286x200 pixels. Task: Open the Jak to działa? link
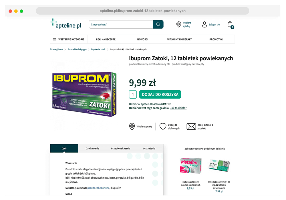[178, 108]
